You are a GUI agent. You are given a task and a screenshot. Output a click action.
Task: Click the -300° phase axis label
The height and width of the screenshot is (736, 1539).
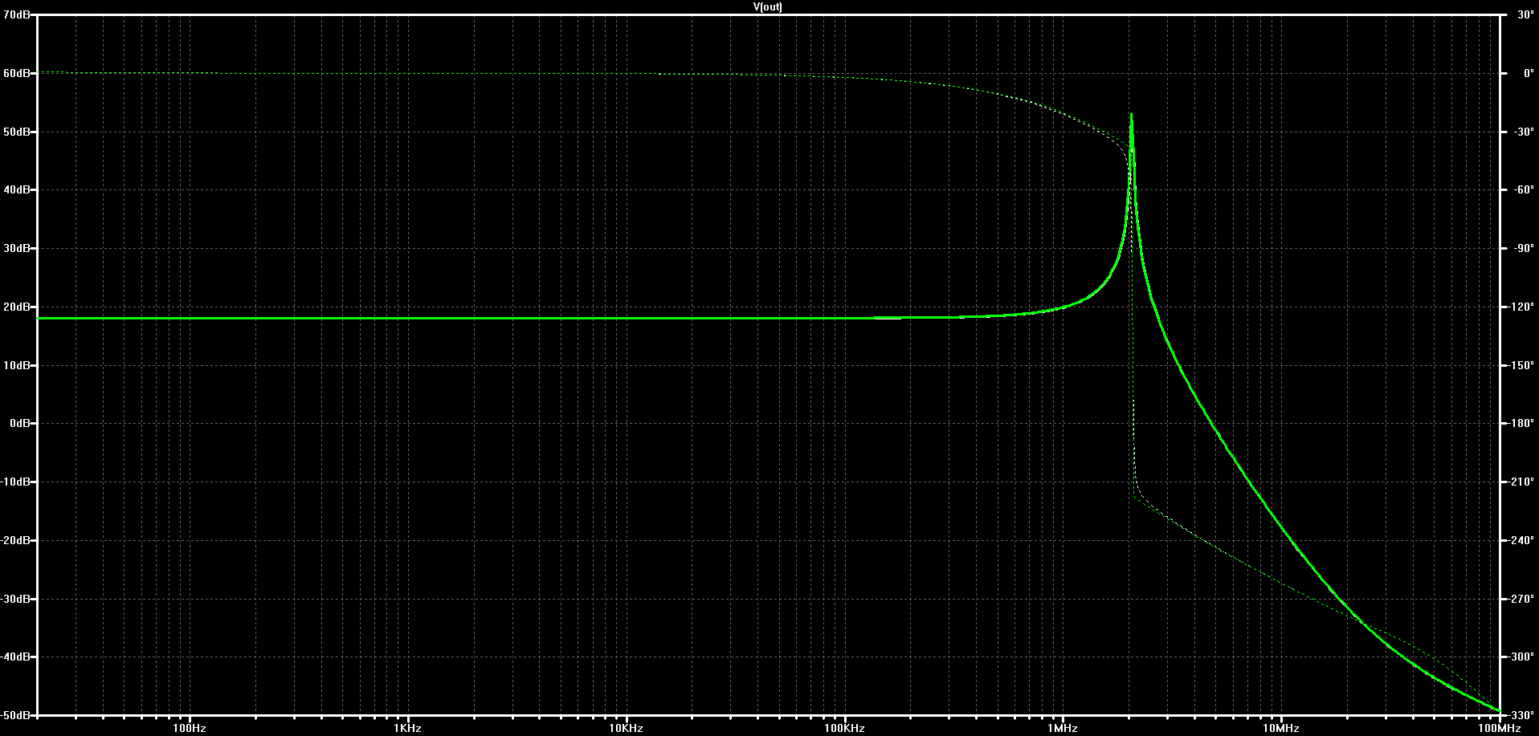[1520, 657]
